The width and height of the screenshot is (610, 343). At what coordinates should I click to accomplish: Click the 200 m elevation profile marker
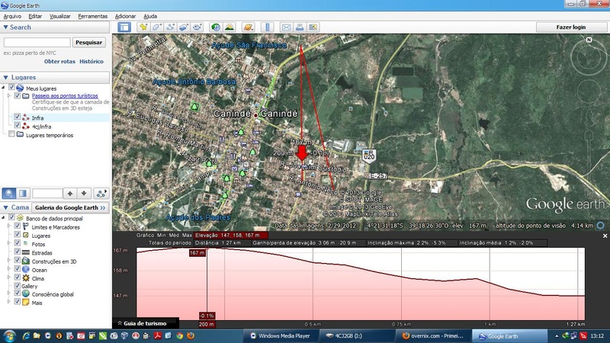click(x=206, y=324)
